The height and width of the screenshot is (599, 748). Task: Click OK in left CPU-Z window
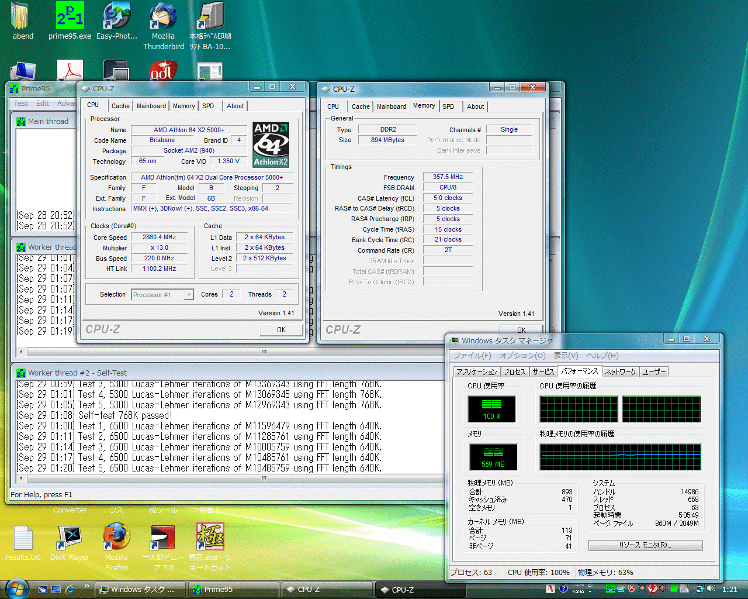(281, 330)
